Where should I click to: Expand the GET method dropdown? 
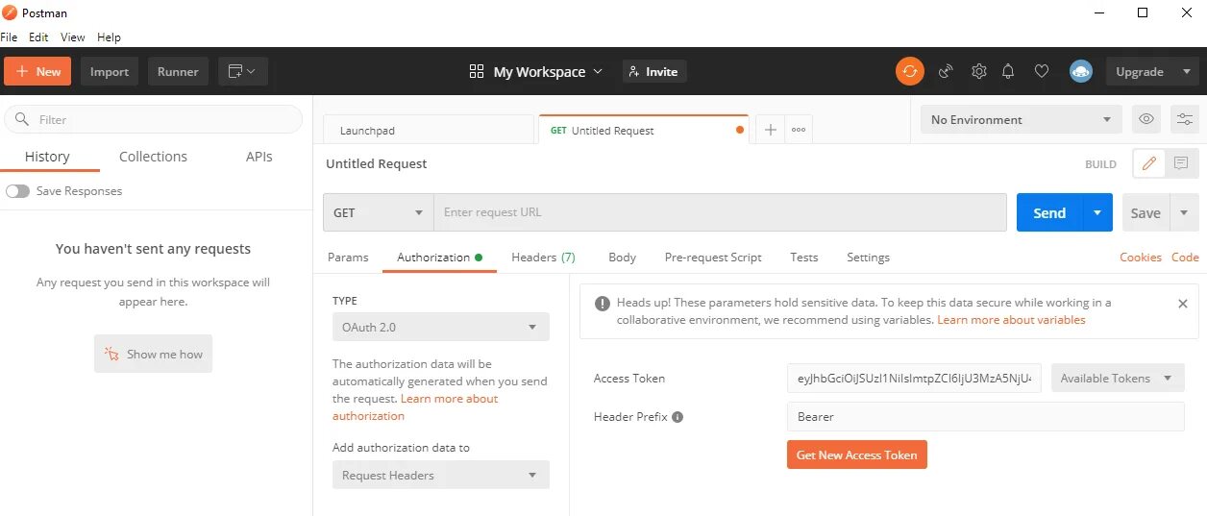(379, 212)
